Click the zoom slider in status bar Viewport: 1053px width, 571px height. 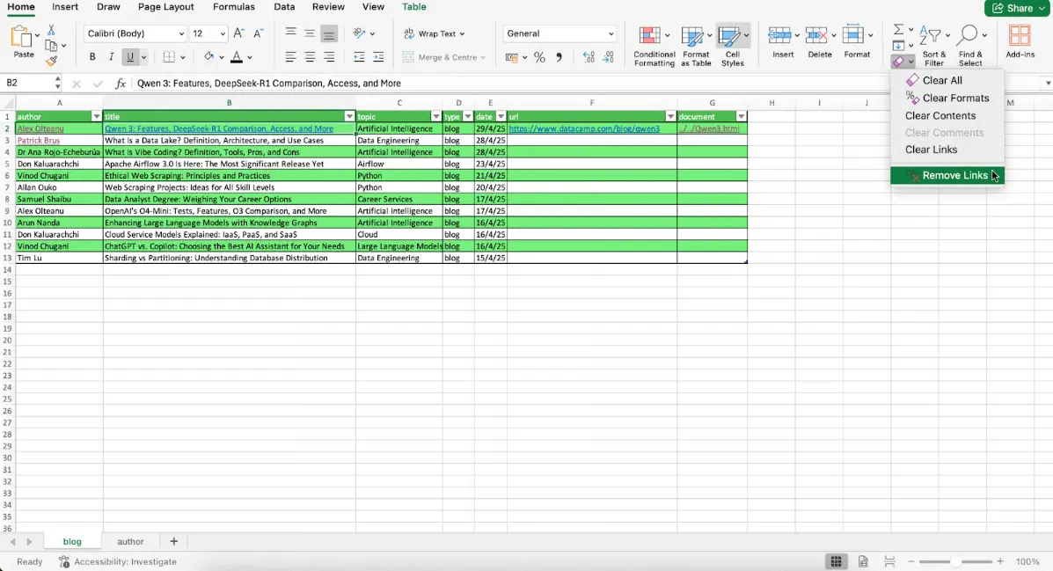pos(955,561)
